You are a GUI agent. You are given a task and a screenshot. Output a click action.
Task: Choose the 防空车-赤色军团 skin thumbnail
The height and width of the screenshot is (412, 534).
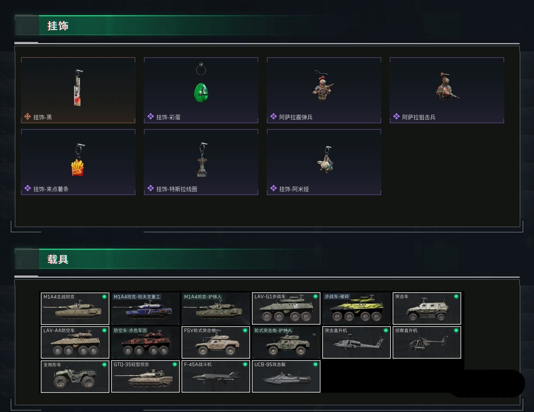[x=145, y=342]
